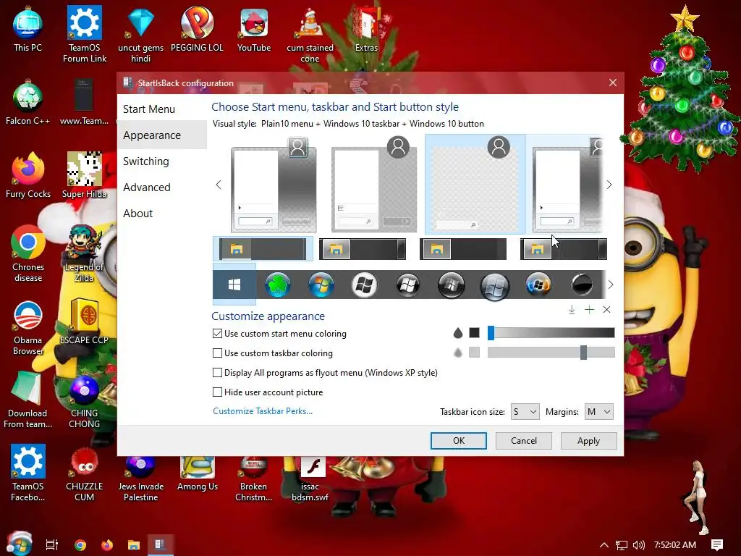This screenshot has width=741, height=556.
Task: Add a custom start button with plus icon
Action: (589, 310)
